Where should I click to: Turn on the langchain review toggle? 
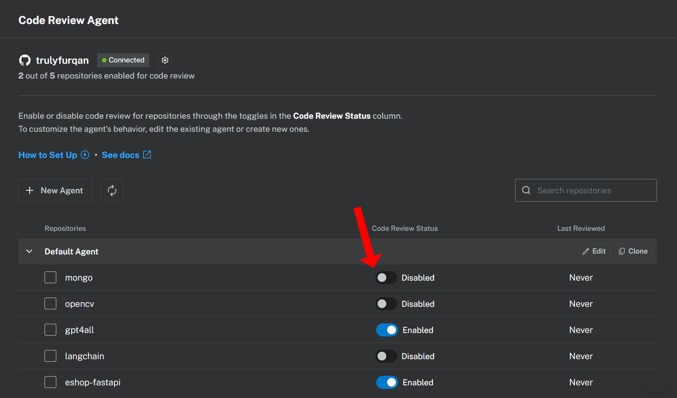coord(386,356)
